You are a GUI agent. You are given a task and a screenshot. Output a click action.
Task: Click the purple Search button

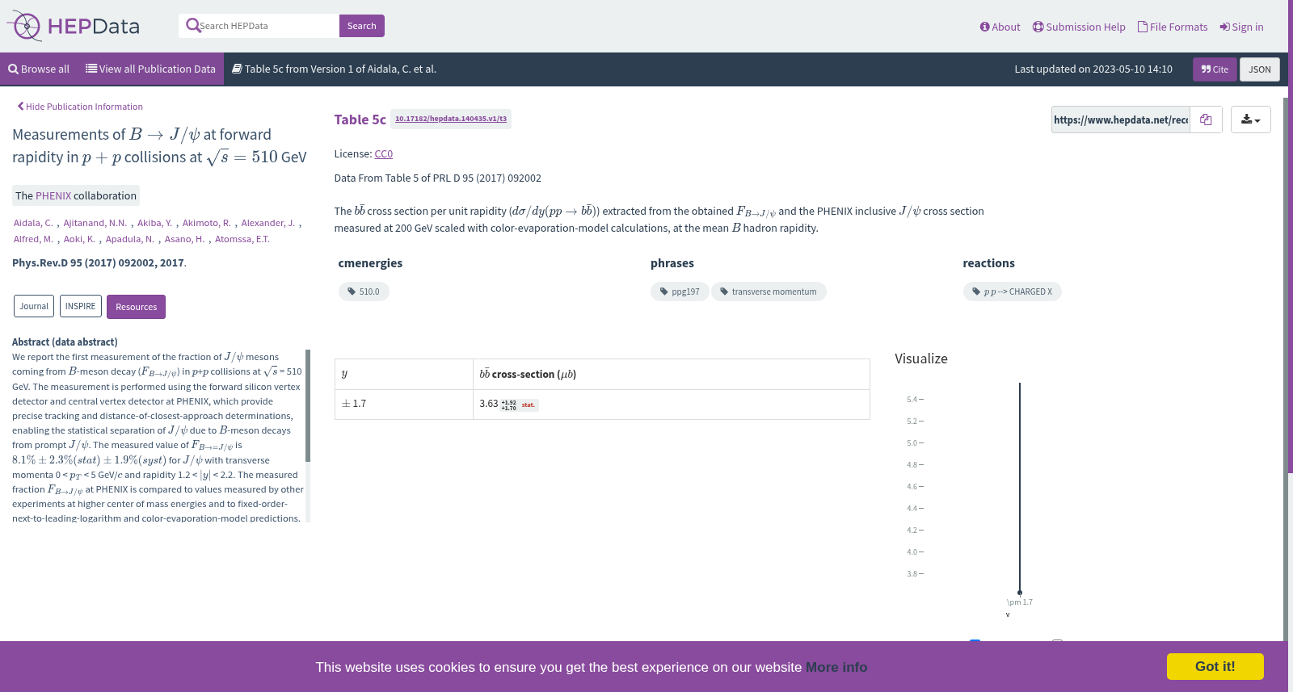(361, 26)
